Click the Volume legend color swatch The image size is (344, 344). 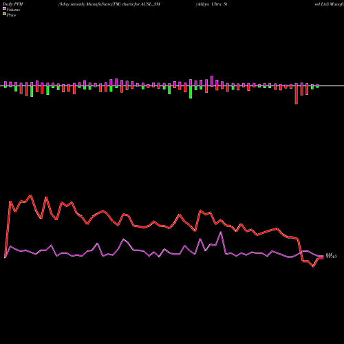(x=4, y=9)
